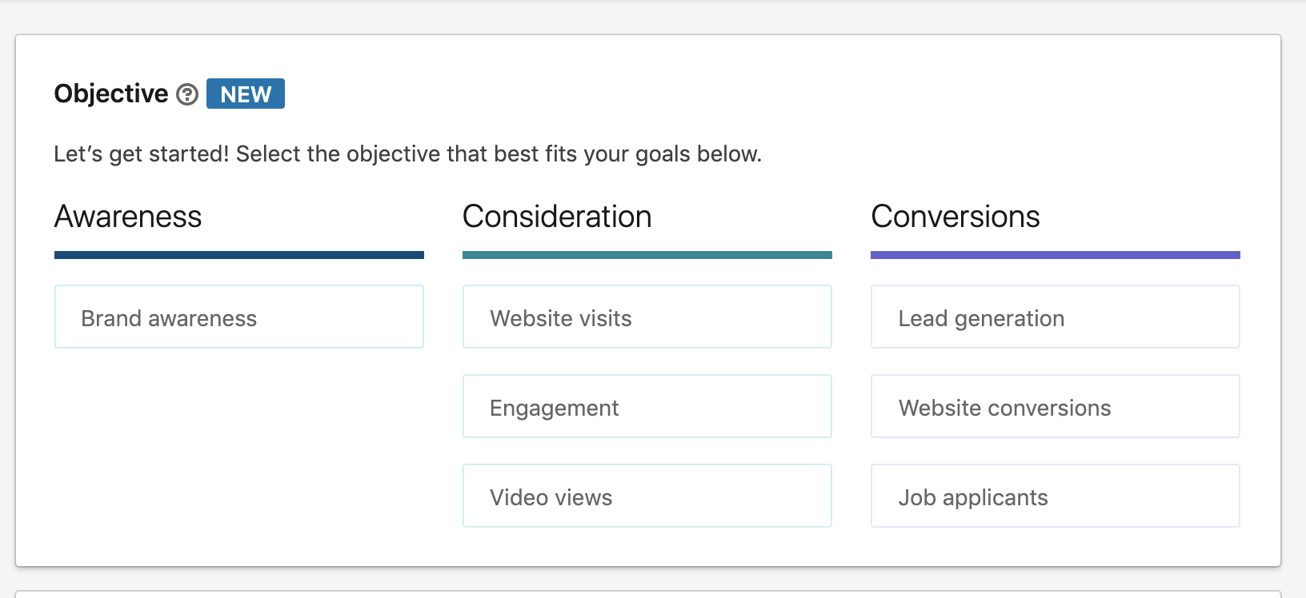This screenshot has height=598, width=1306.
Task: Select the Video views objective
Action: click(x=647, y=496)
